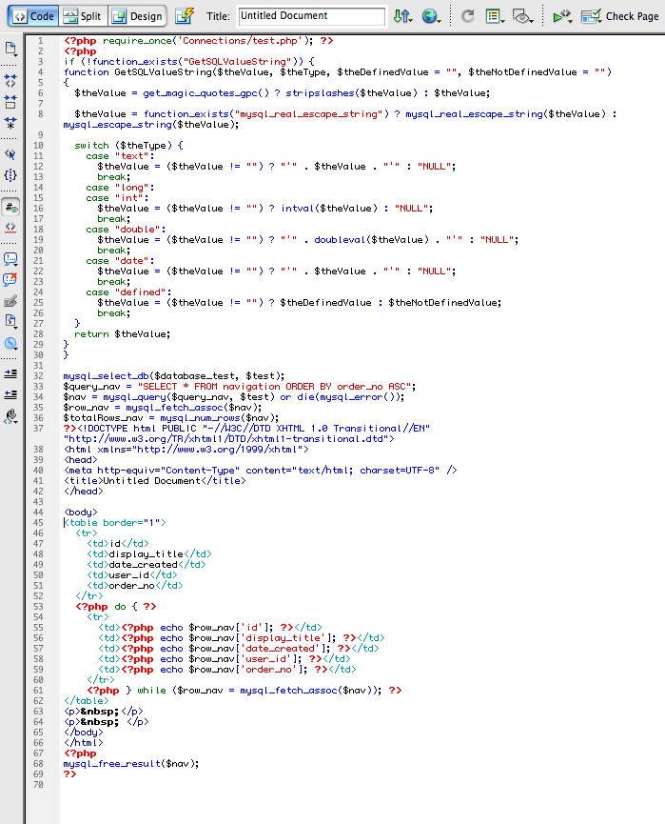Outdent the selected code
Screen dimensions: 665x824
[x=10, y=394]
